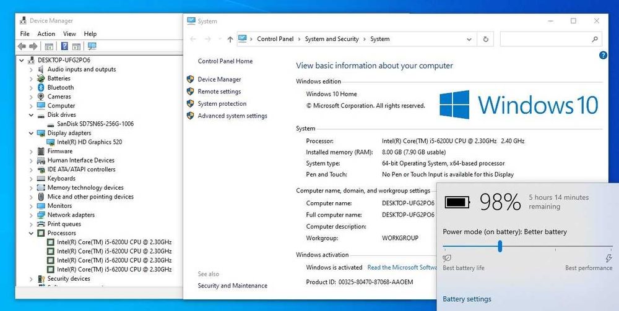This screenshot has width=619, height=311.
Task: Click shield icon next to Remote settings
Action: click(190, 92)
